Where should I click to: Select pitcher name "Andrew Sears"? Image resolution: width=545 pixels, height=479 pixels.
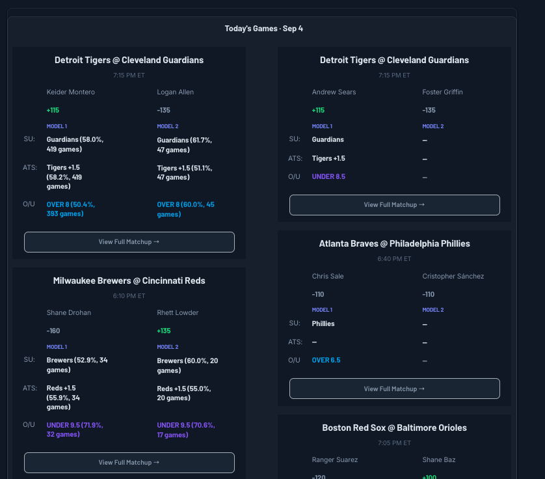(x=334, y=92)
